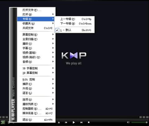Click the eject/open file icon
The width and height of the screenshot is (149, 126).
click(59, 122)
